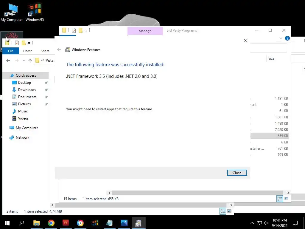Open Desktop in navigation pane

tap(24, 83)
